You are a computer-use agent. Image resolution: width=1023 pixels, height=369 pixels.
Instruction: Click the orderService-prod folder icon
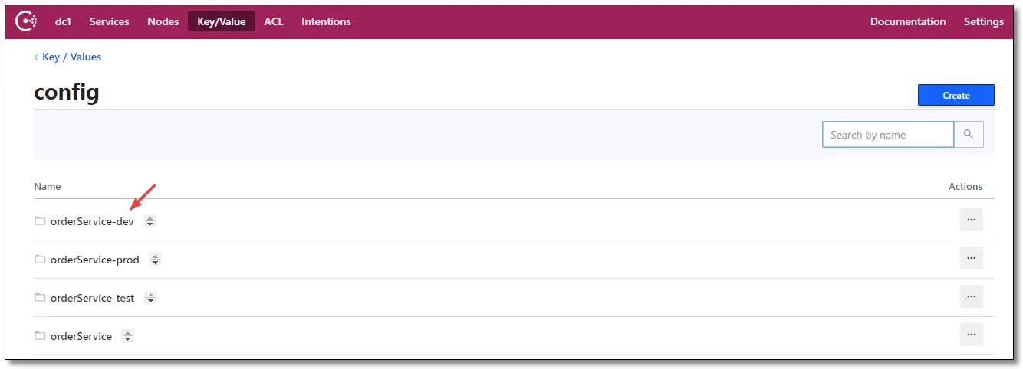click(40, 260)
